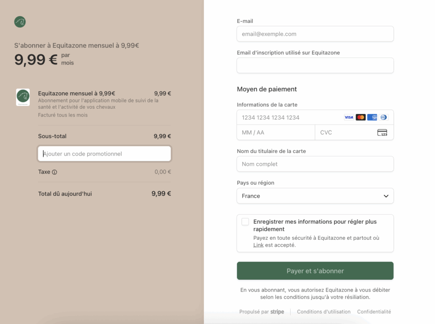Click the 0,00 € tax value
The height and width of the screenshot is (324, 435).
(x=163, y=172)
